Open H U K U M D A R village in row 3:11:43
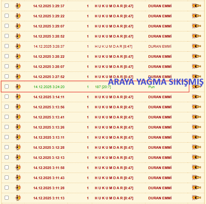Image resolution: width=206 pixels, height=204 pixels. tap(114, 178)
